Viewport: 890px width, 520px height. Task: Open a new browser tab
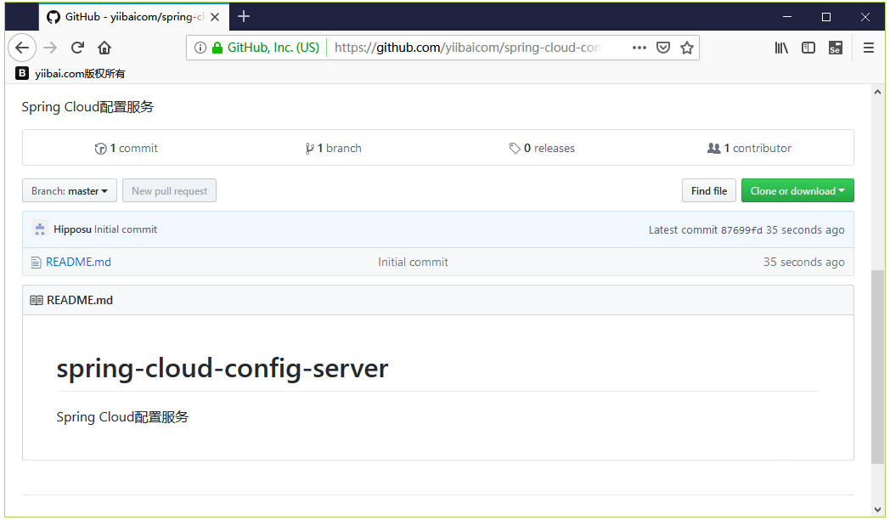click(244, 16)
